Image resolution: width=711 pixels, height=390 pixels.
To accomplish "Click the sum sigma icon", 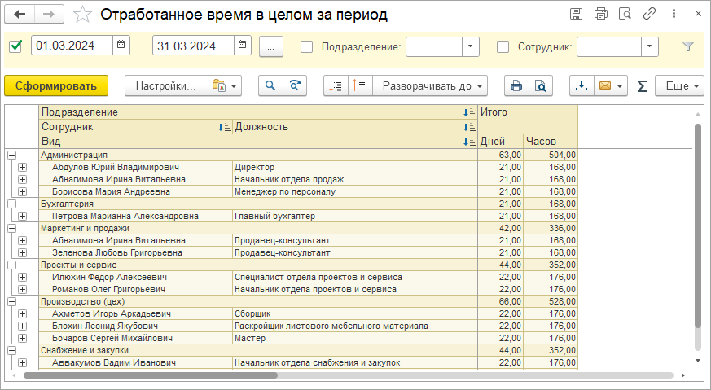I will pyautogui.click(x=642, y=86).
